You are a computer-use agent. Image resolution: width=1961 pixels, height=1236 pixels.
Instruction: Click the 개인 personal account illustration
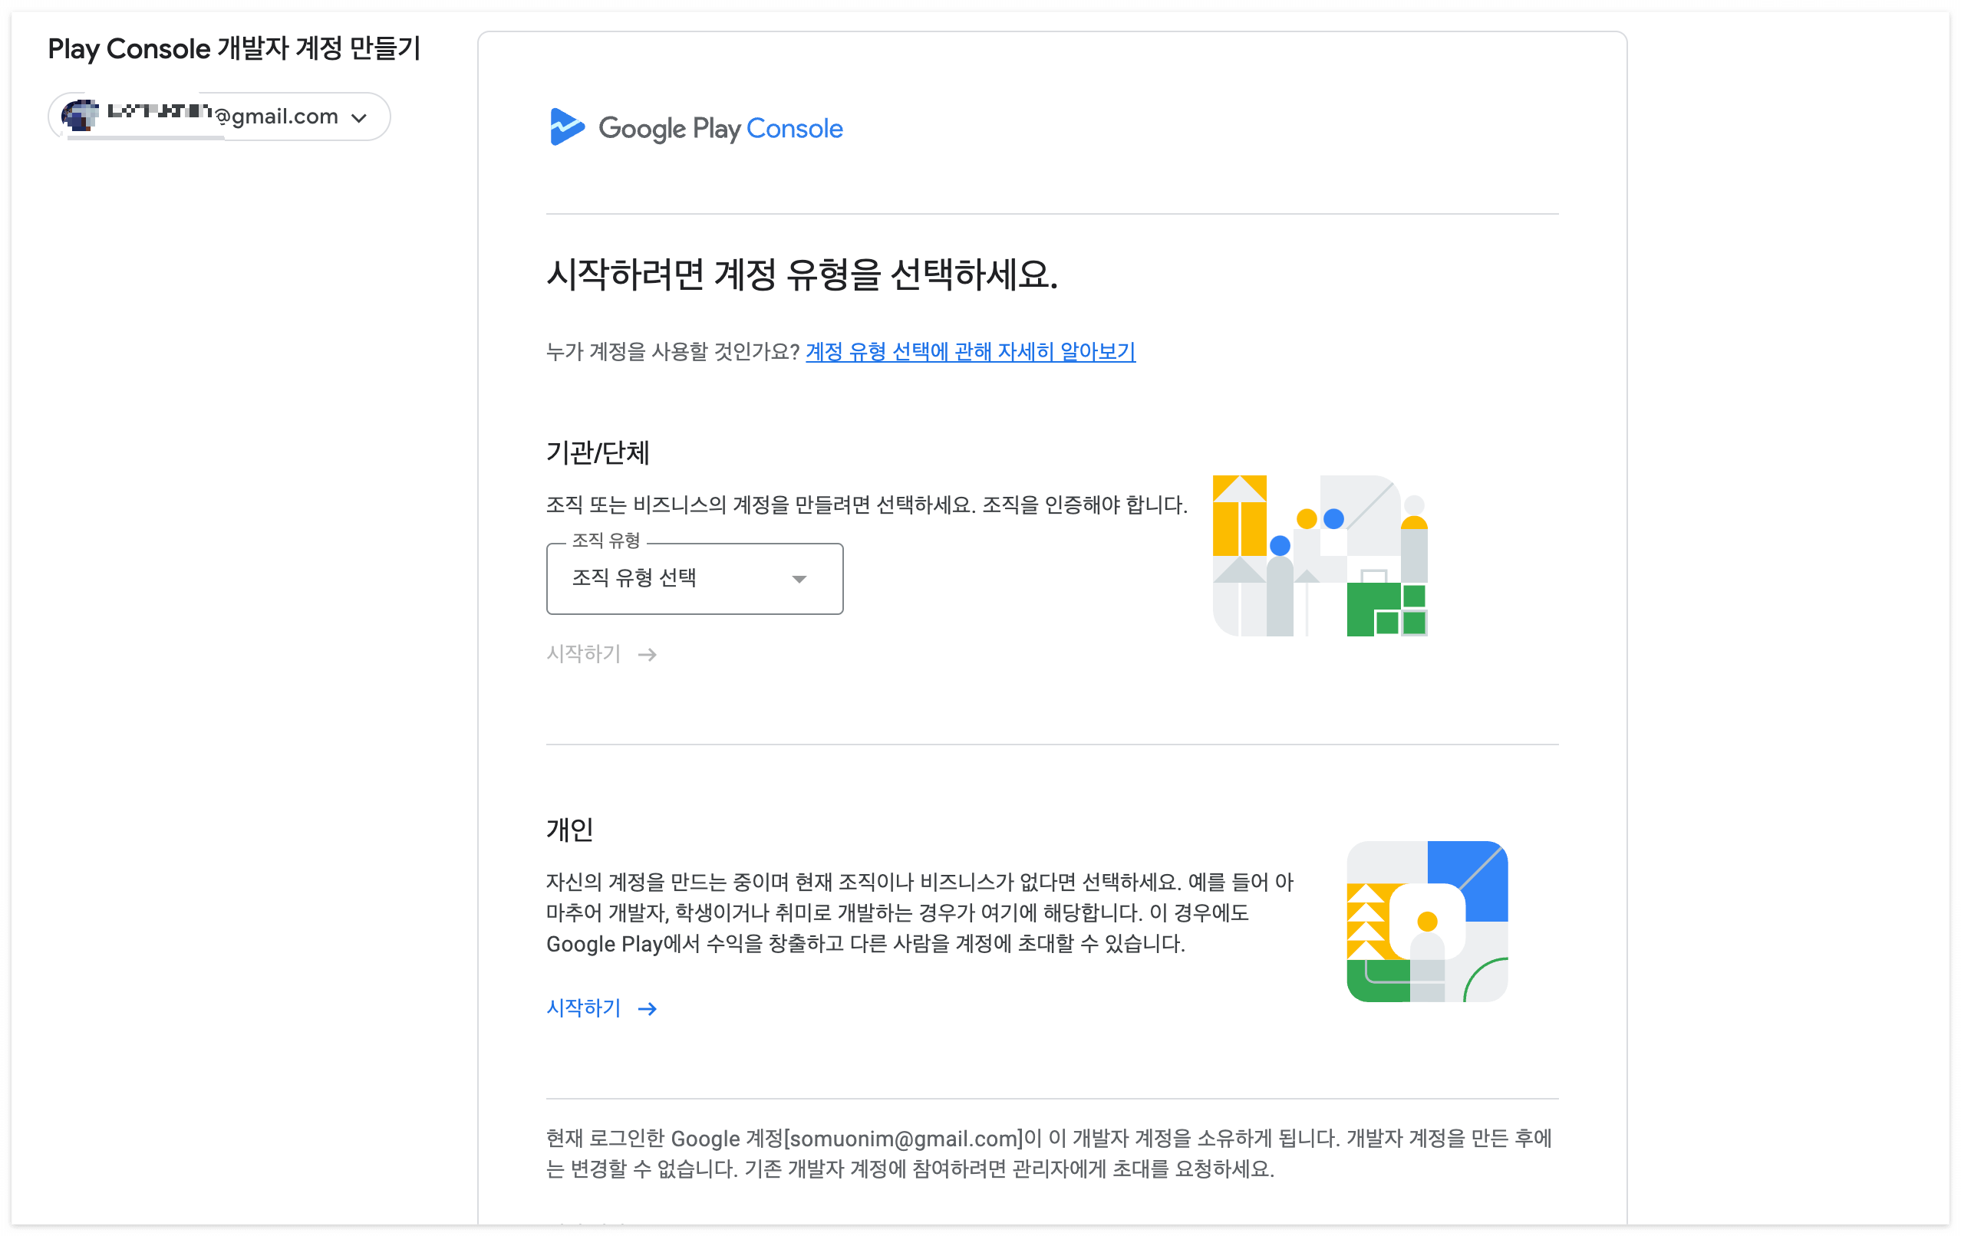1427,921
